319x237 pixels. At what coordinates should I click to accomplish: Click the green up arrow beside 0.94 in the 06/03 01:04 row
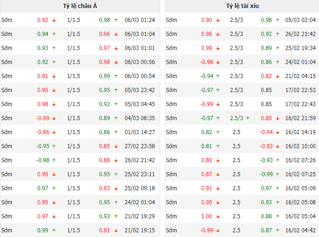tap(54, 34)
